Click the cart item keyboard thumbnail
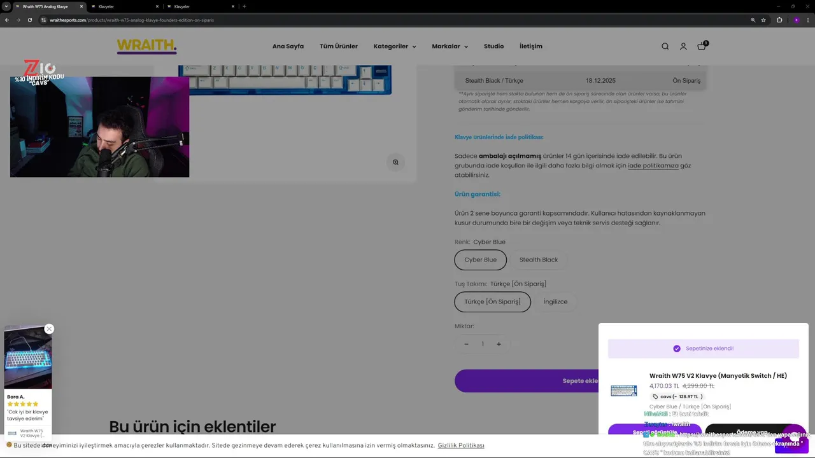815x458 pixels. click(624, 391)
